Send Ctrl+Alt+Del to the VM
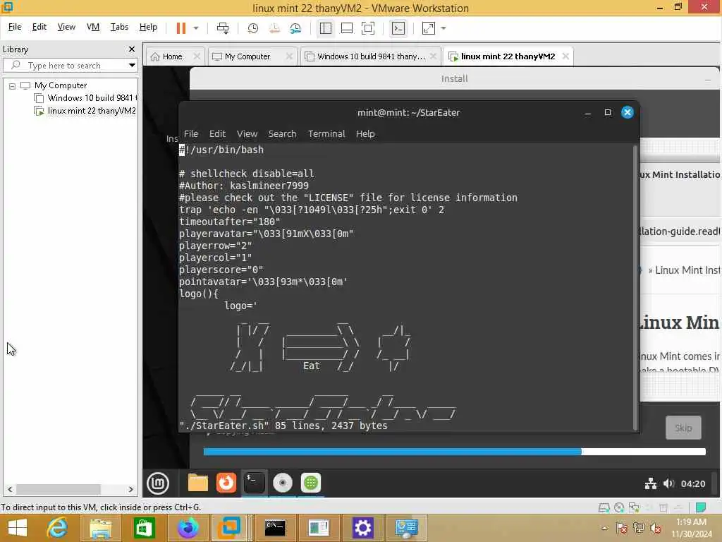Image resolution: width=722 pixels, height=542 pixels. pyautogui.click(x=223, y=28)
